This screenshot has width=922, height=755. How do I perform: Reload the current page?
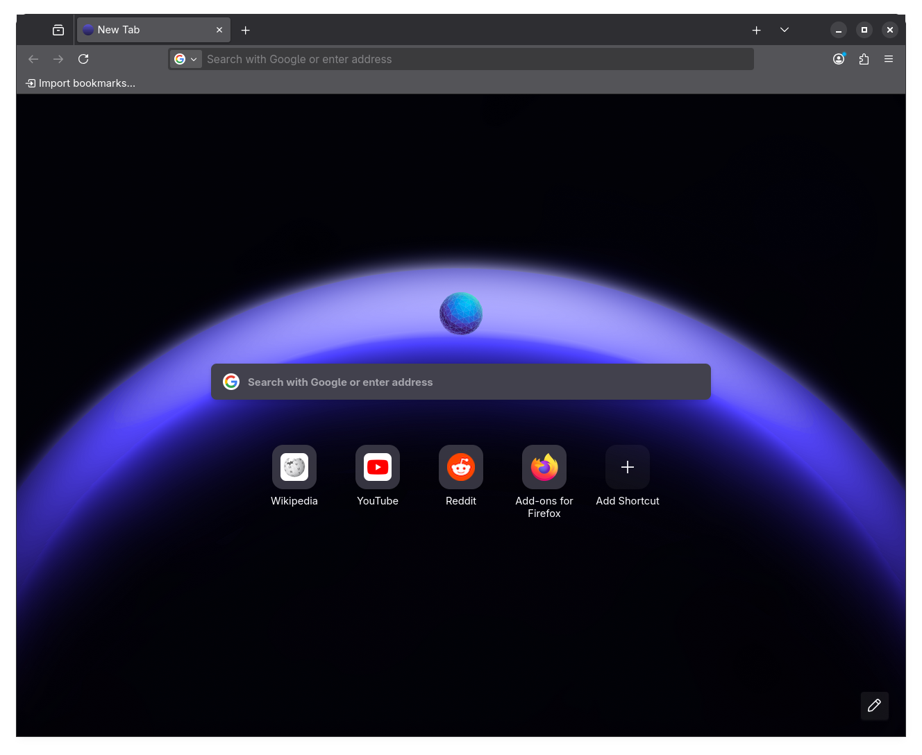[x=83, y=59]
